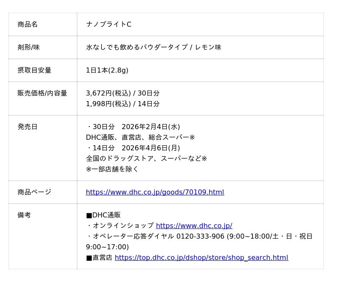Click the 剤形/味 row label
Image resolution: width=340 pixels, height=282 pixels.
[28, 48]
